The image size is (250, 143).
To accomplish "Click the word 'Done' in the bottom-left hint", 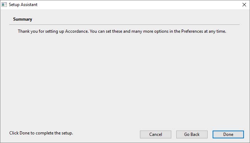I will tap(25, 133).
